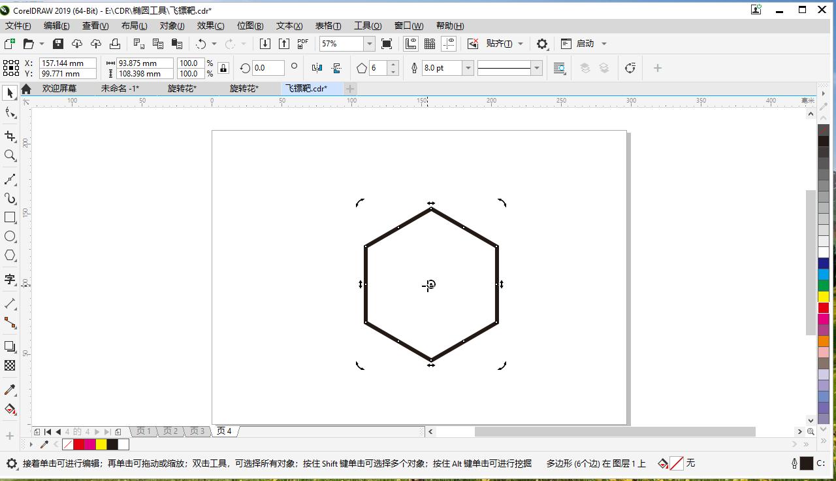This screenshot has height=481, width=836.
Task: Click the Export PDF icon
Action: click(302, 43)
